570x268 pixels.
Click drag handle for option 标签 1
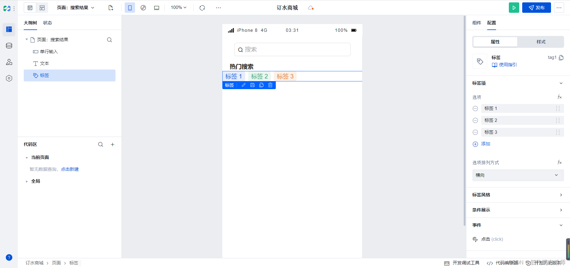[x=558, y=108]
